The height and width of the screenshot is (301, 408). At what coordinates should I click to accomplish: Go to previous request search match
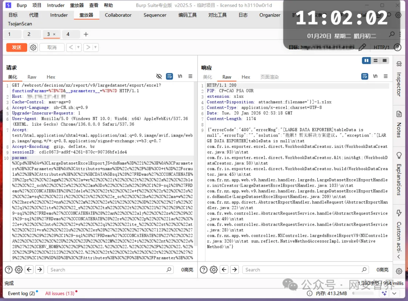29,270
